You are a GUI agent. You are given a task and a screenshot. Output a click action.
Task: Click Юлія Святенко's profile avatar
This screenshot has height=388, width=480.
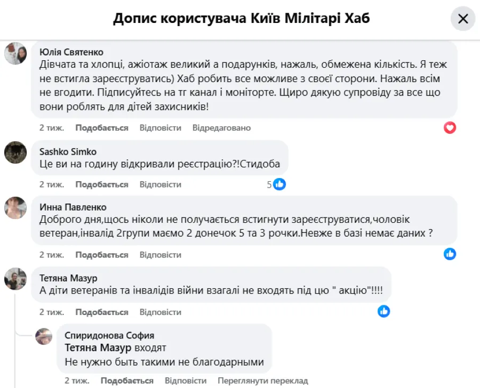[x=16, y=54]
